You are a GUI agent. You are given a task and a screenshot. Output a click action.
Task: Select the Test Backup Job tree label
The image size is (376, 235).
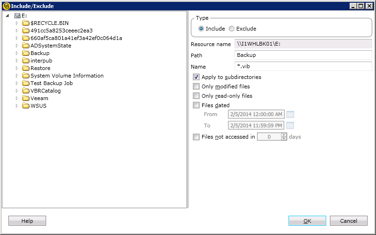(52, 83)
